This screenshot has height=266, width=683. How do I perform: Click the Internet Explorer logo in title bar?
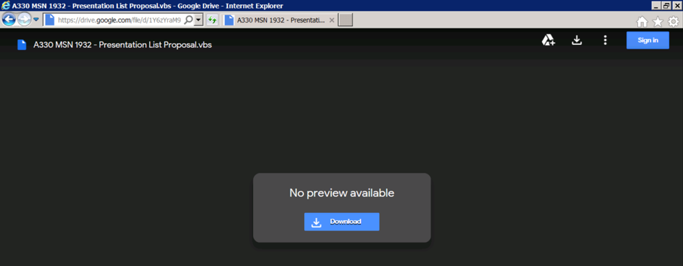point(6,6)
